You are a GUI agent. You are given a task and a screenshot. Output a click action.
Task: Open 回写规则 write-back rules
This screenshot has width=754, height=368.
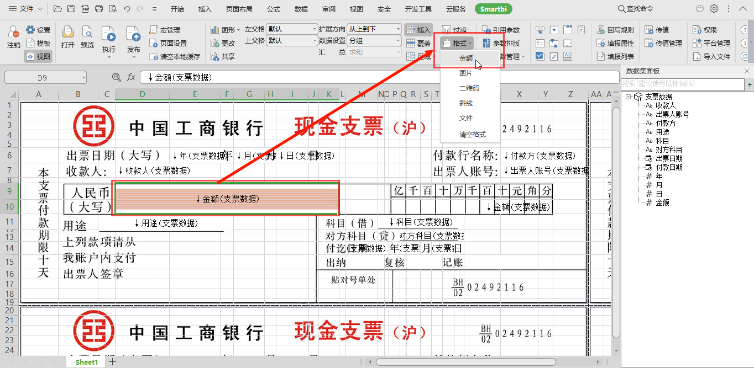615,30
